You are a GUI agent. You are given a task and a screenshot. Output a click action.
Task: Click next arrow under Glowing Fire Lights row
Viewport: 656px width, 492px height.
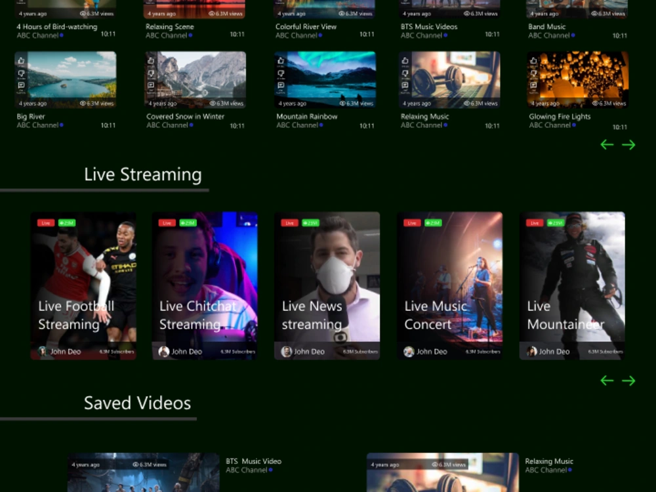[x=628, y=145]
